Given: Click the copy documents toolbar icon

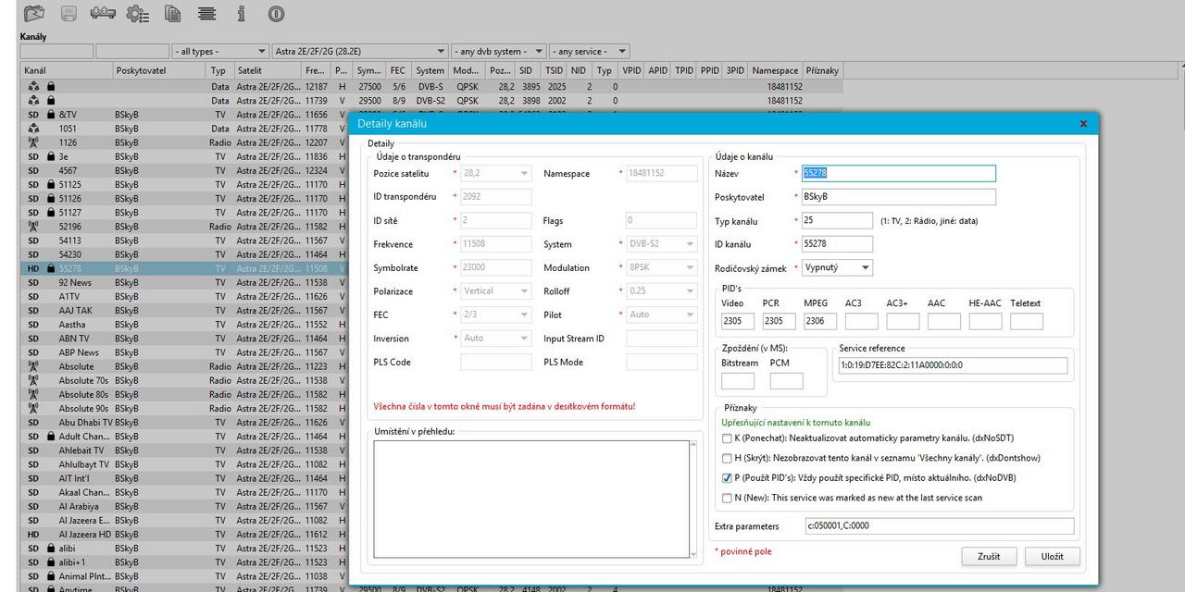Looking at the screenshot, I should point(172,14).
